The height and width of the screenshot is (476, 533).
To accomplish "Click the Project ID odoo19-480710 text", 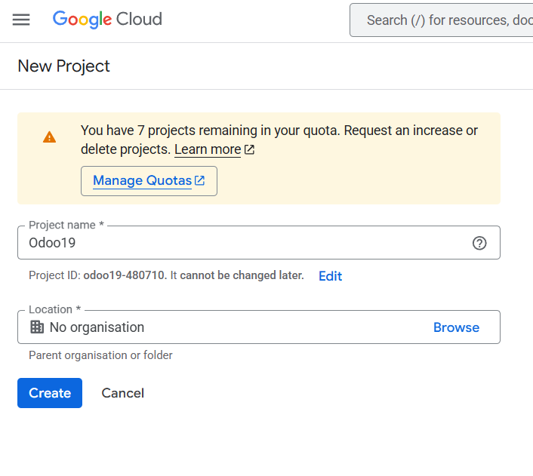I will pos(124,275).
